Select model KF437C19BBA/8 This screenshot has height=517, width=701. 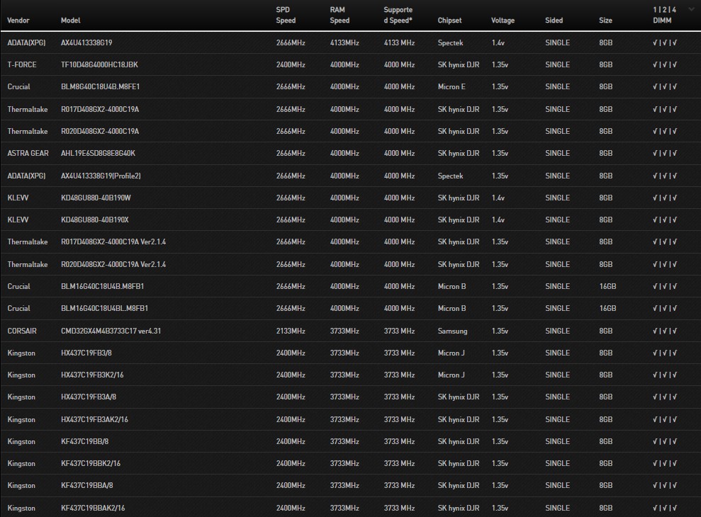pos(86,485)
